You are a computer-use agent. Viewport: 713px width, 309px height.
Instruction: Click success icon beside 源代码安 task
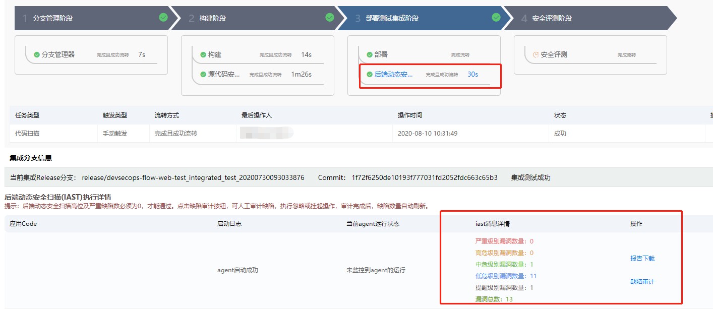(x=203, y=74)
